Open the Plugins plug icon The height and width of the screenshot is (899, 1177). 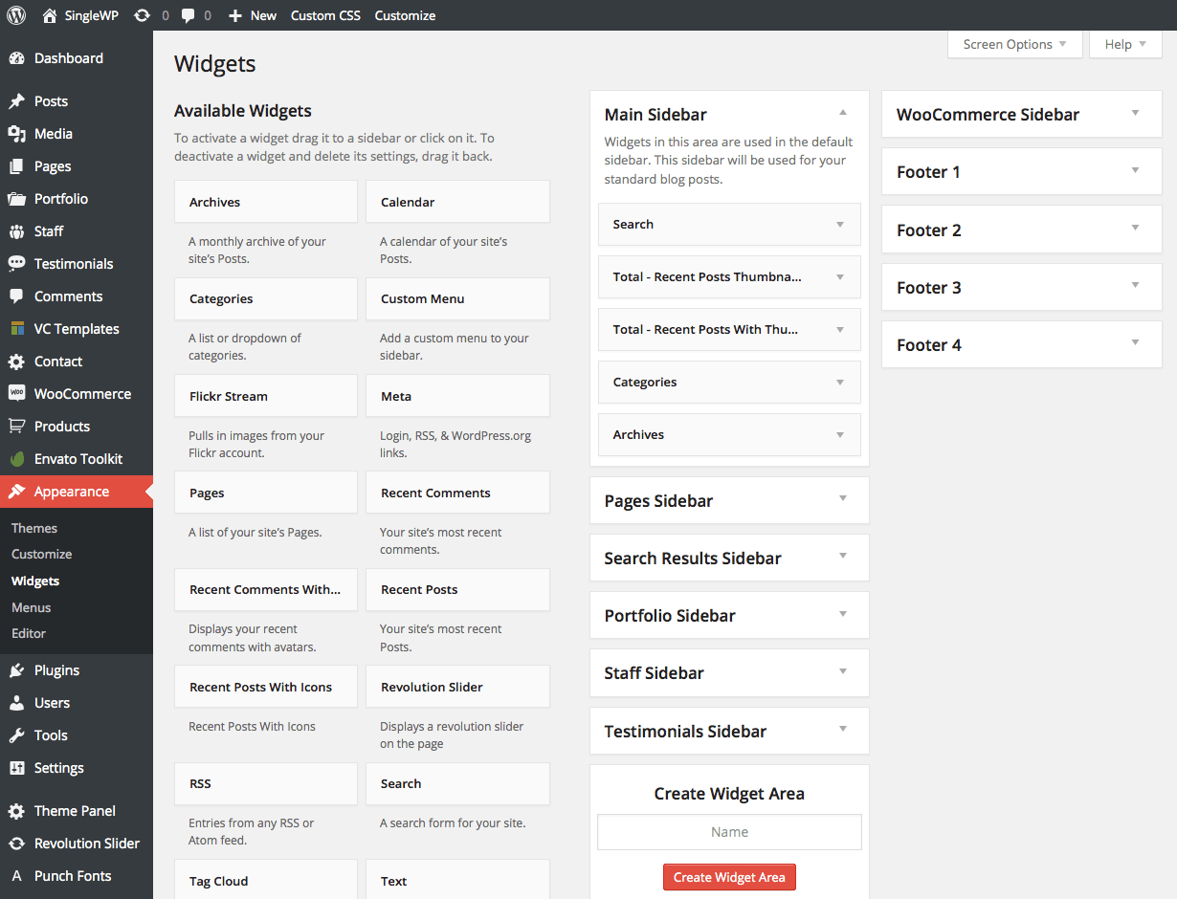(x=16, y=670)
